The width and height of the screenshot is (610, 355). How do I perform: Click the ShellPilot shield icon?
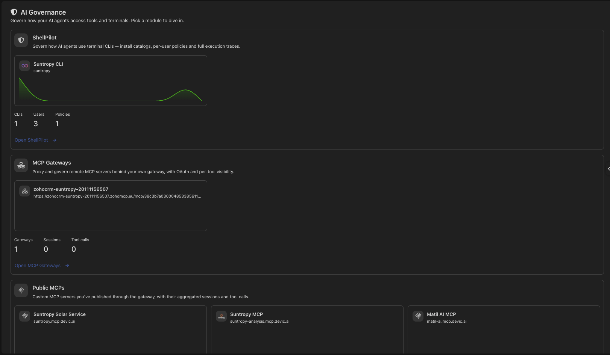pyautogui.click(x=21, y=40)
